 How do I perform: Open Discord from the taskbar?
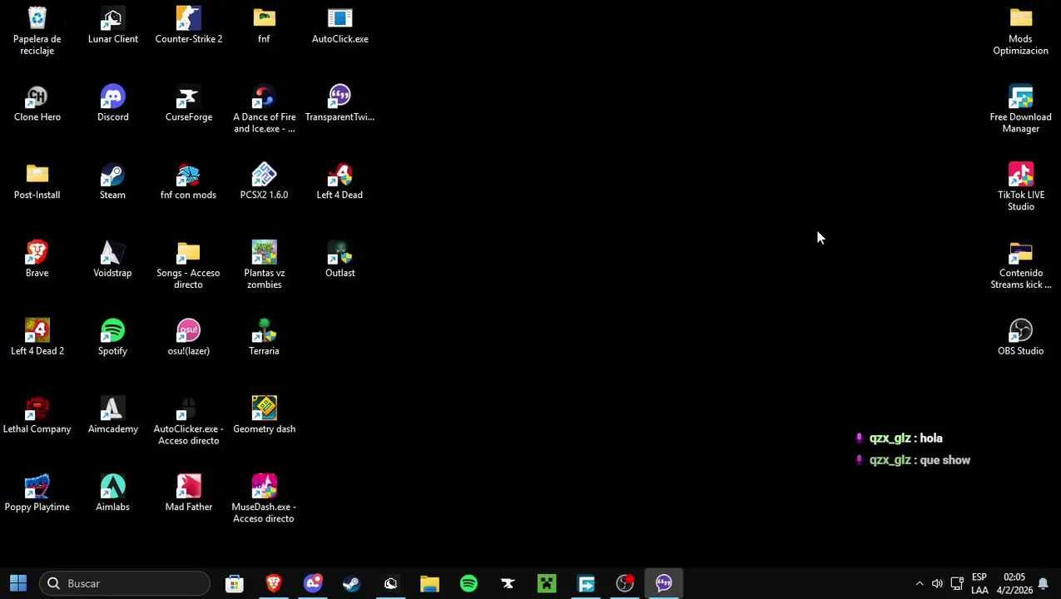pyautogui.click(x=313, y=583)
